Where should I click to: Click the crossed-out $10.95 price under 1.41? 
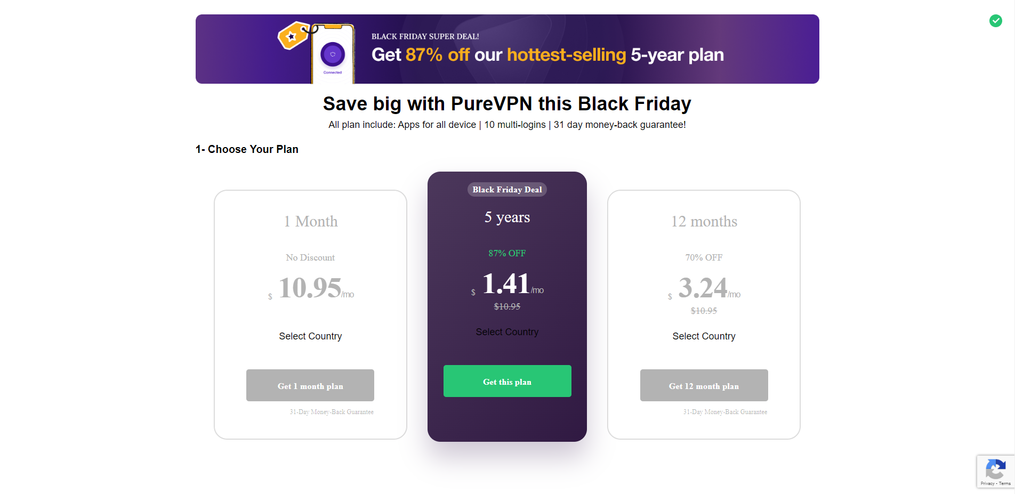[x=507, y=306]
